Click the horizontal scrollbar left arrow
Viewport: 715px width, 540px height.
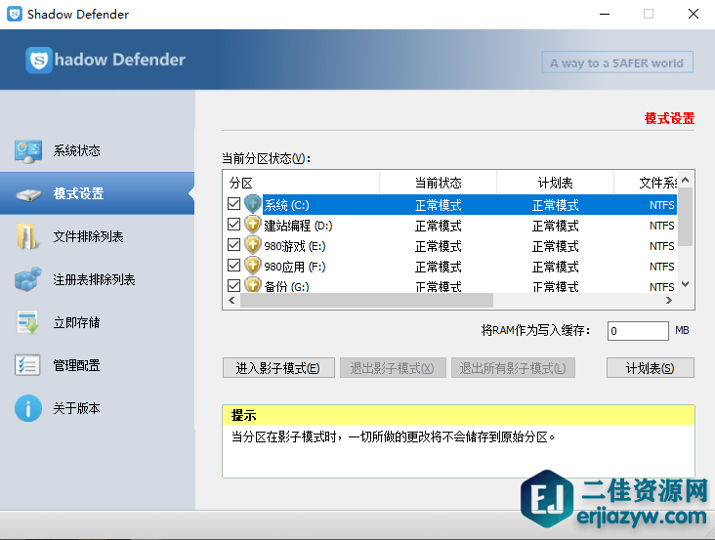(x=231, y=301)
